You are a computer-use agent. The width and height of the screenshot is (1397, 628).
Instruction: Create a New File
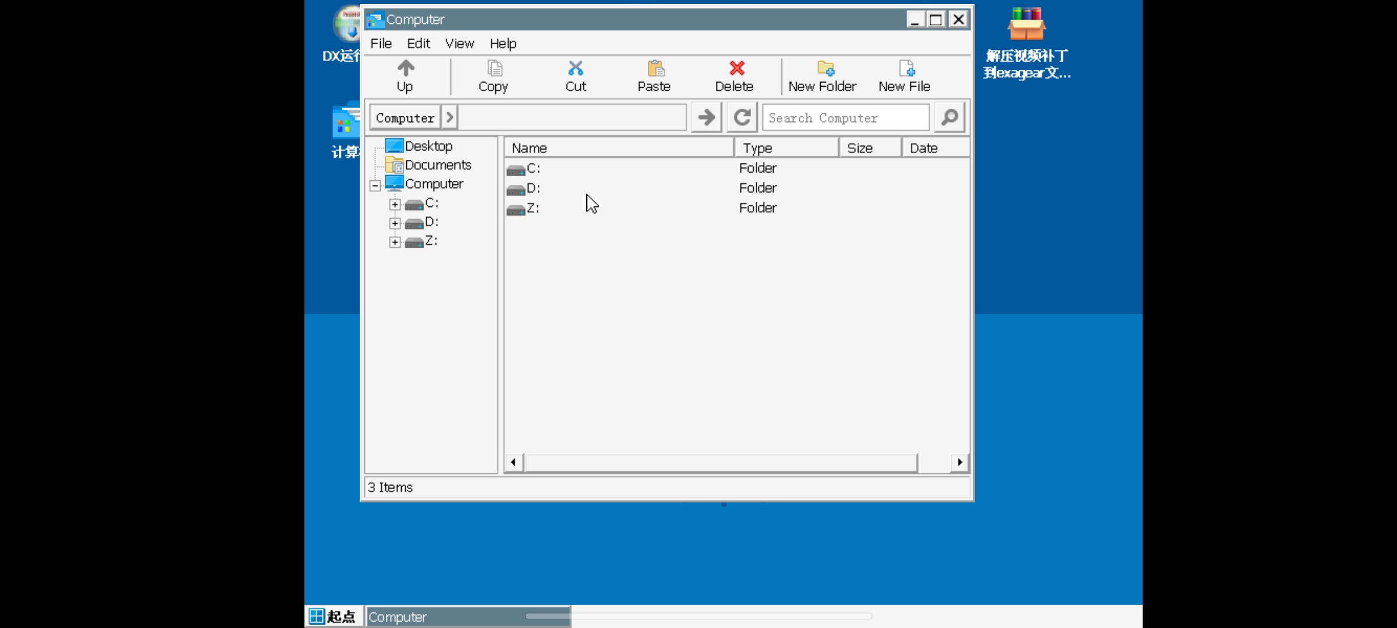pos(905,76)
